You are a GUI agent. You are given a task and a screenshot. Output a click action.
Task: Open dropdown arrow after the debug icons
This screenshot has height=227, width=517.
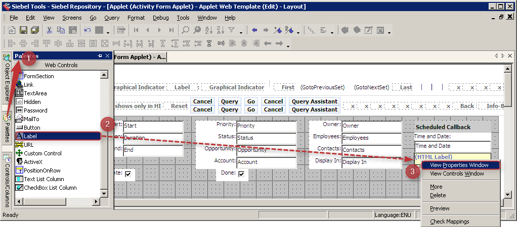(390, 33)
